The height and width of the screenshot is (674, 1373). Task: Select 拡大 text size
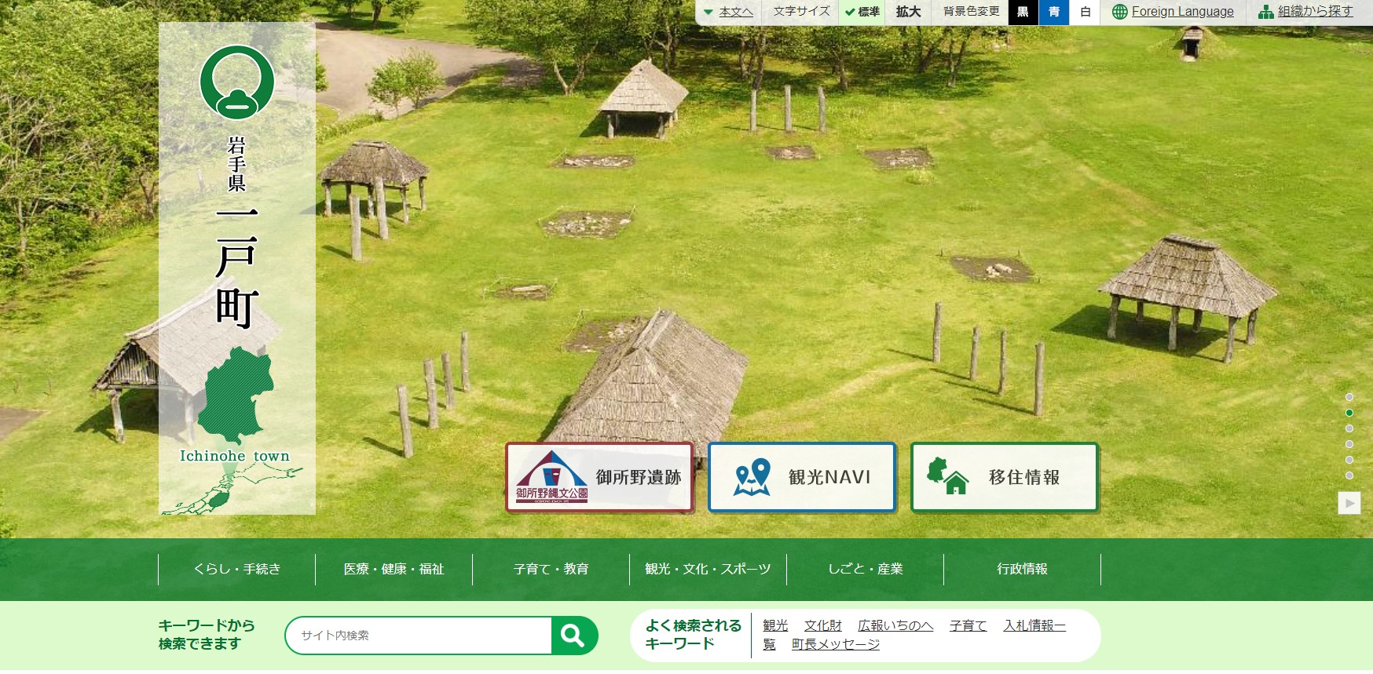[x=908, y=12]
